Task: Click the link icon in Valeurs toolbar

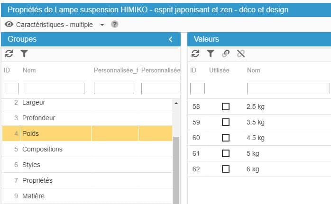Action: point(226,54)
